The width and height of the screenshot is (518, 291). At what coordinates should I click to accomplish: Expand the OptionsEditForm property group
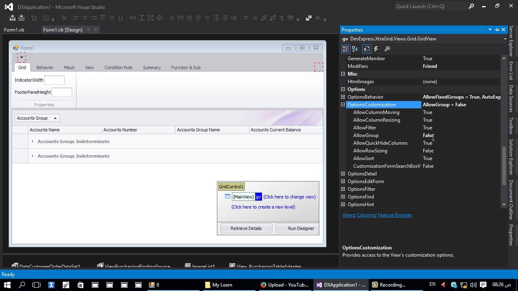pyautogui.click(x=343, y=181)
